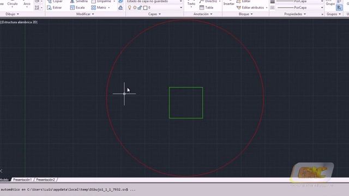Open the Editar atributos dropdown arrow
This screenshot has height=196, width=349.
[x=267, y=8]
